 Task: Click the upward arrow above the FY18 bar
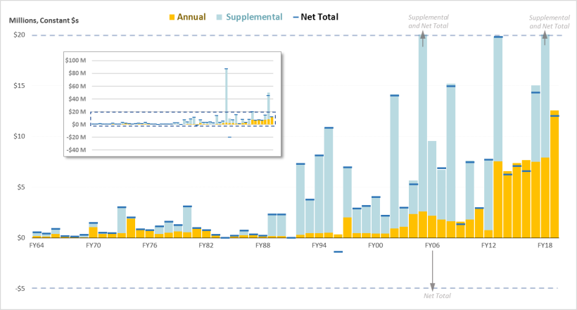coord(545,39)
